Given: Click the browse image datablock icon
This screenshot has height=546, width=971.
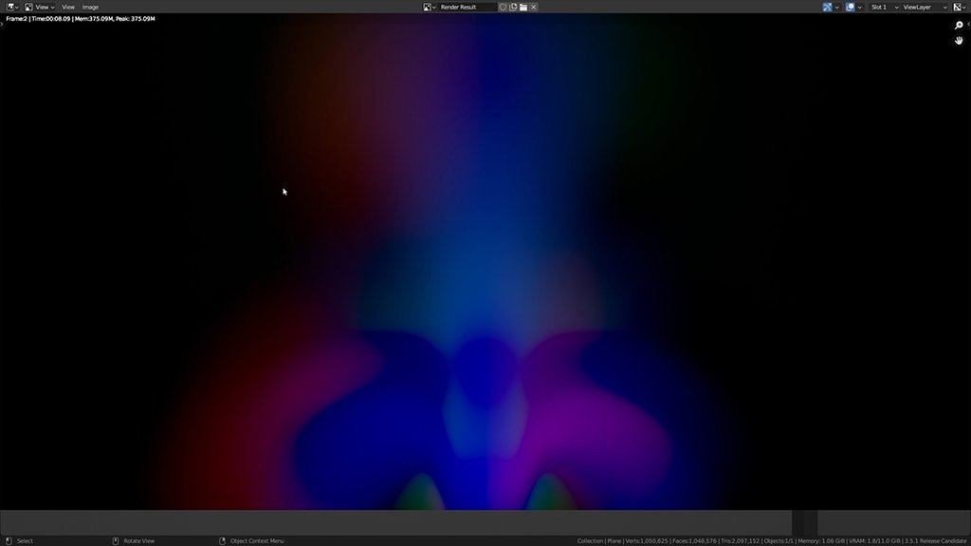Looking at the screenshot, I should coord(429,7).
